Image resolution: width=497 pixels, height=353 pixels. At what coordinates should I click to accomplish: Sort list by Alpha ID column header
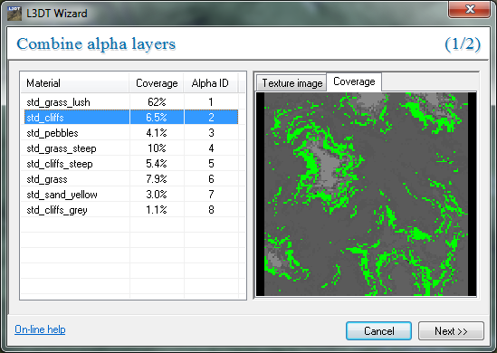(210, 83)
